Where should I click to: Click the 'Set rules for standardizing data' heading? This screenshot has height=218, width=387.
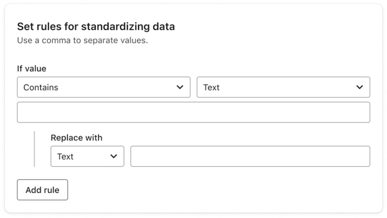click(96, 27)
